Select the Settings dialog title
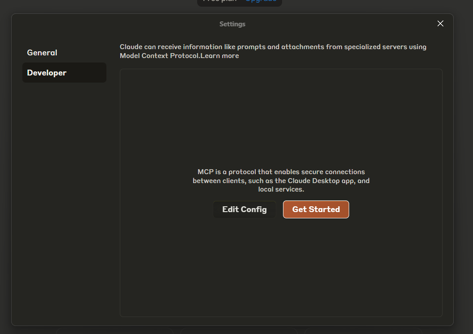The width and height of the screenshot is (473, 334). [232, 24]
